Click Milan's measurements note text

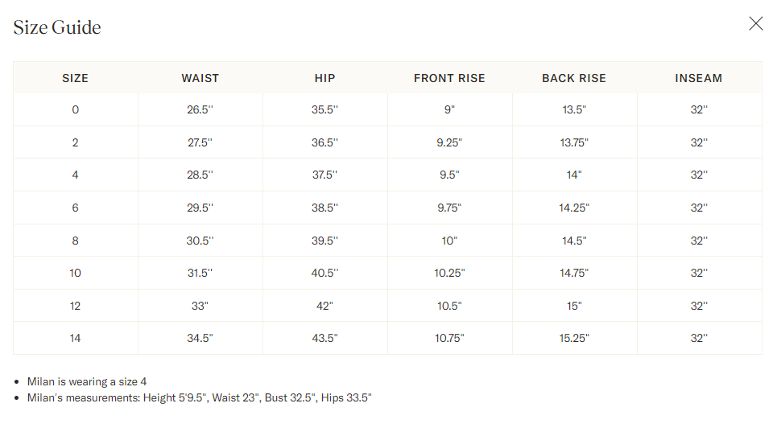click(x=199, y=397)
